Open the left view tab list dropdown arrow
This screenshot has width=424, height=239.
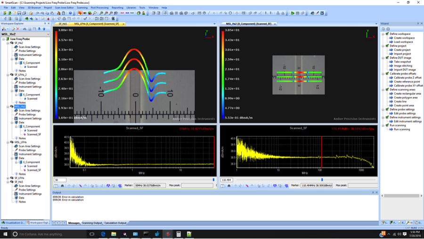(x=214, y=24)
